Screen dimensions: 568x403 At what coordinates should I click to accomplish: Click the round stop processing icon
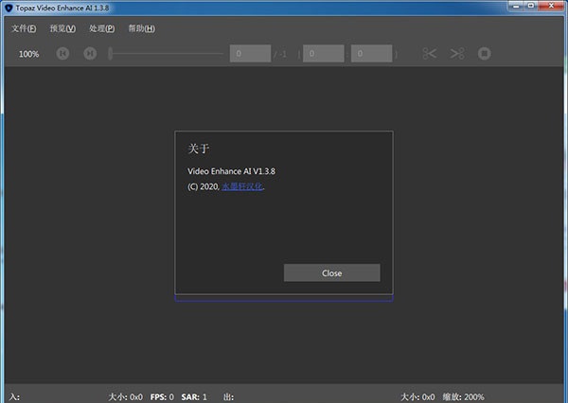click(x=485, y=54)
